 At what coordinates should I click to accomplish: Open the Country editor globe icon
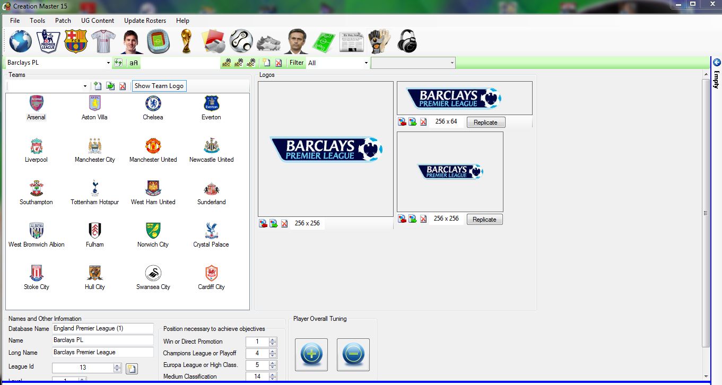point(20,41)
